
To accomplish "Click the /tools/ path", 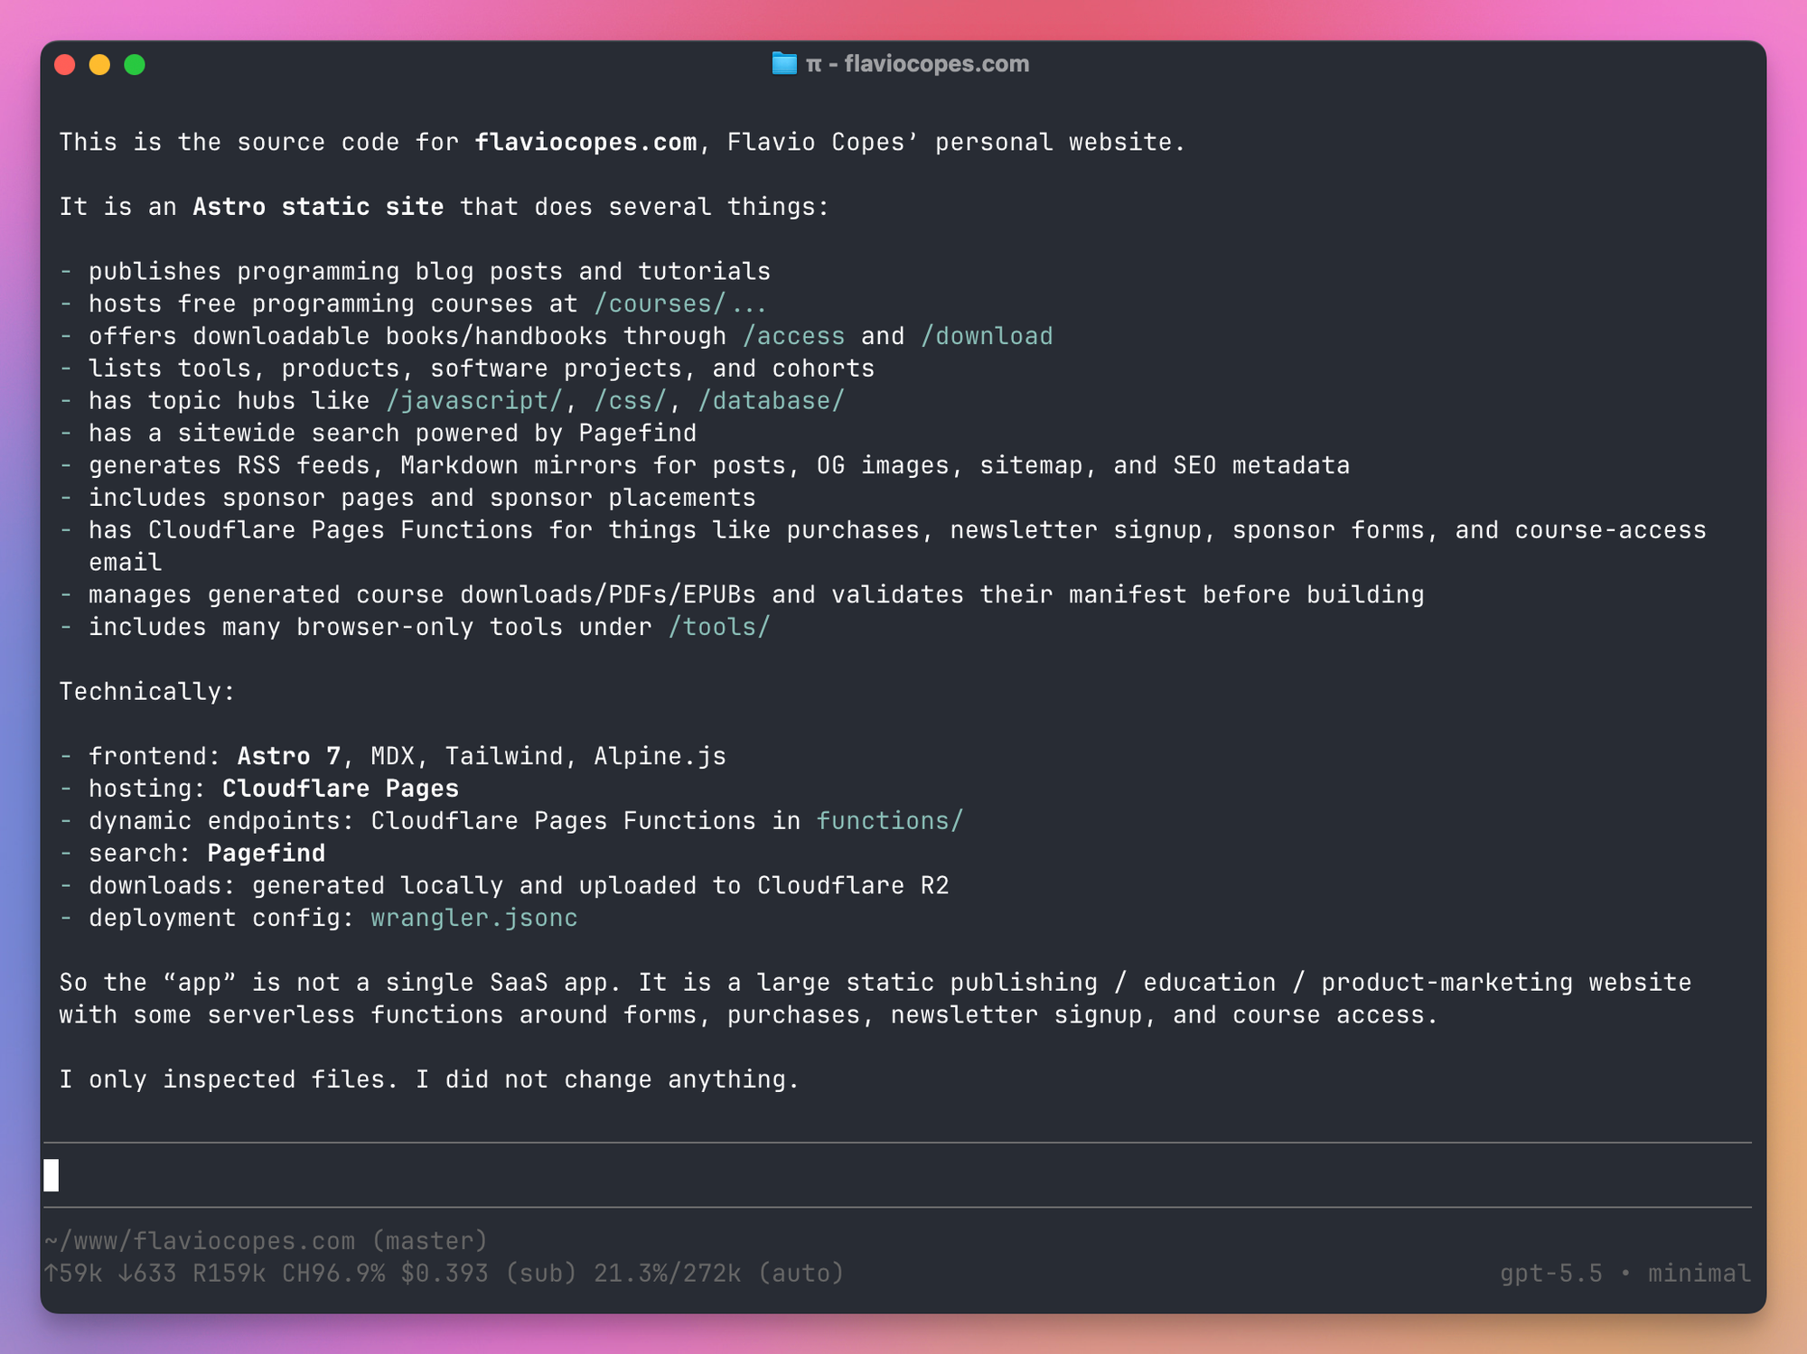I will [x=719, y=627].
